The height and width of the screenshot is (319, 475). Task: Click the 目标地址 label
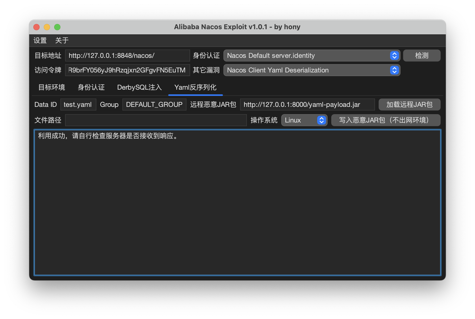pyautogui.click(x=48, y=56)
